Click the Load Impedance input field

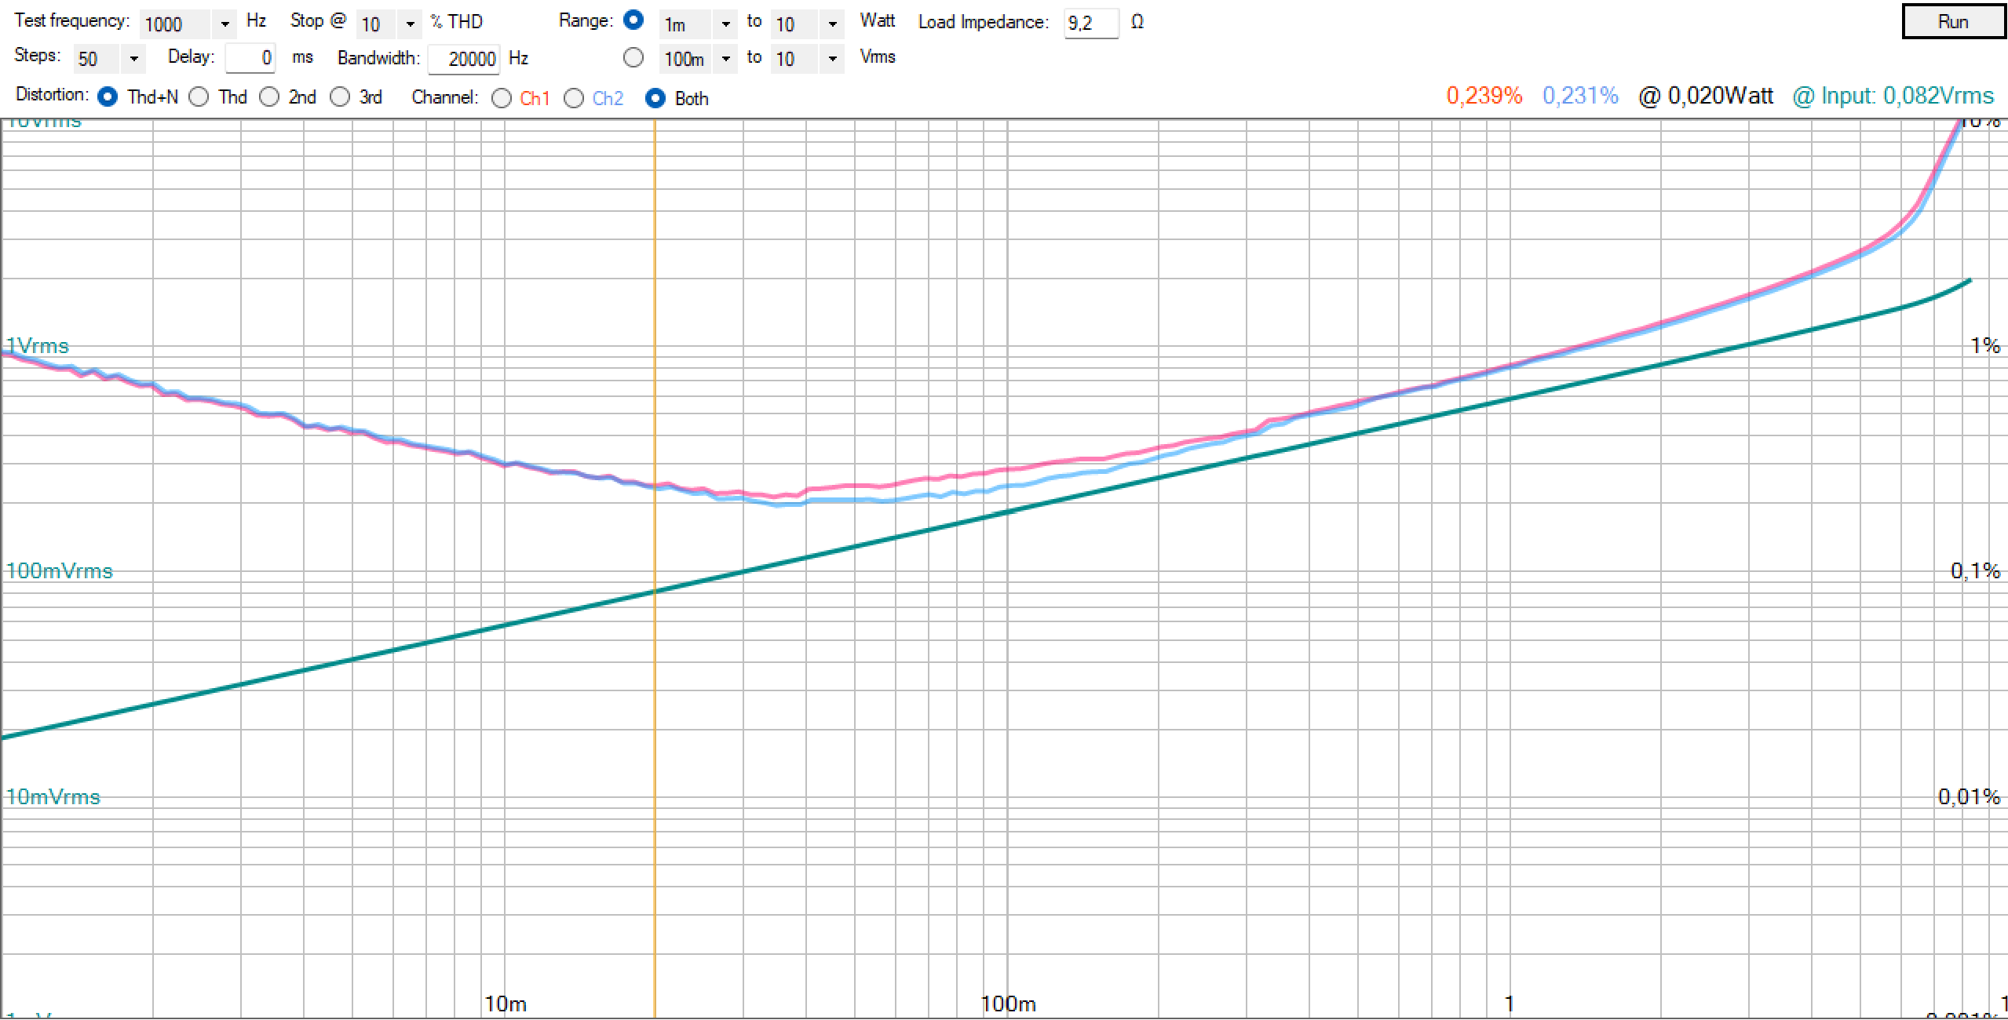[1090, 24]
